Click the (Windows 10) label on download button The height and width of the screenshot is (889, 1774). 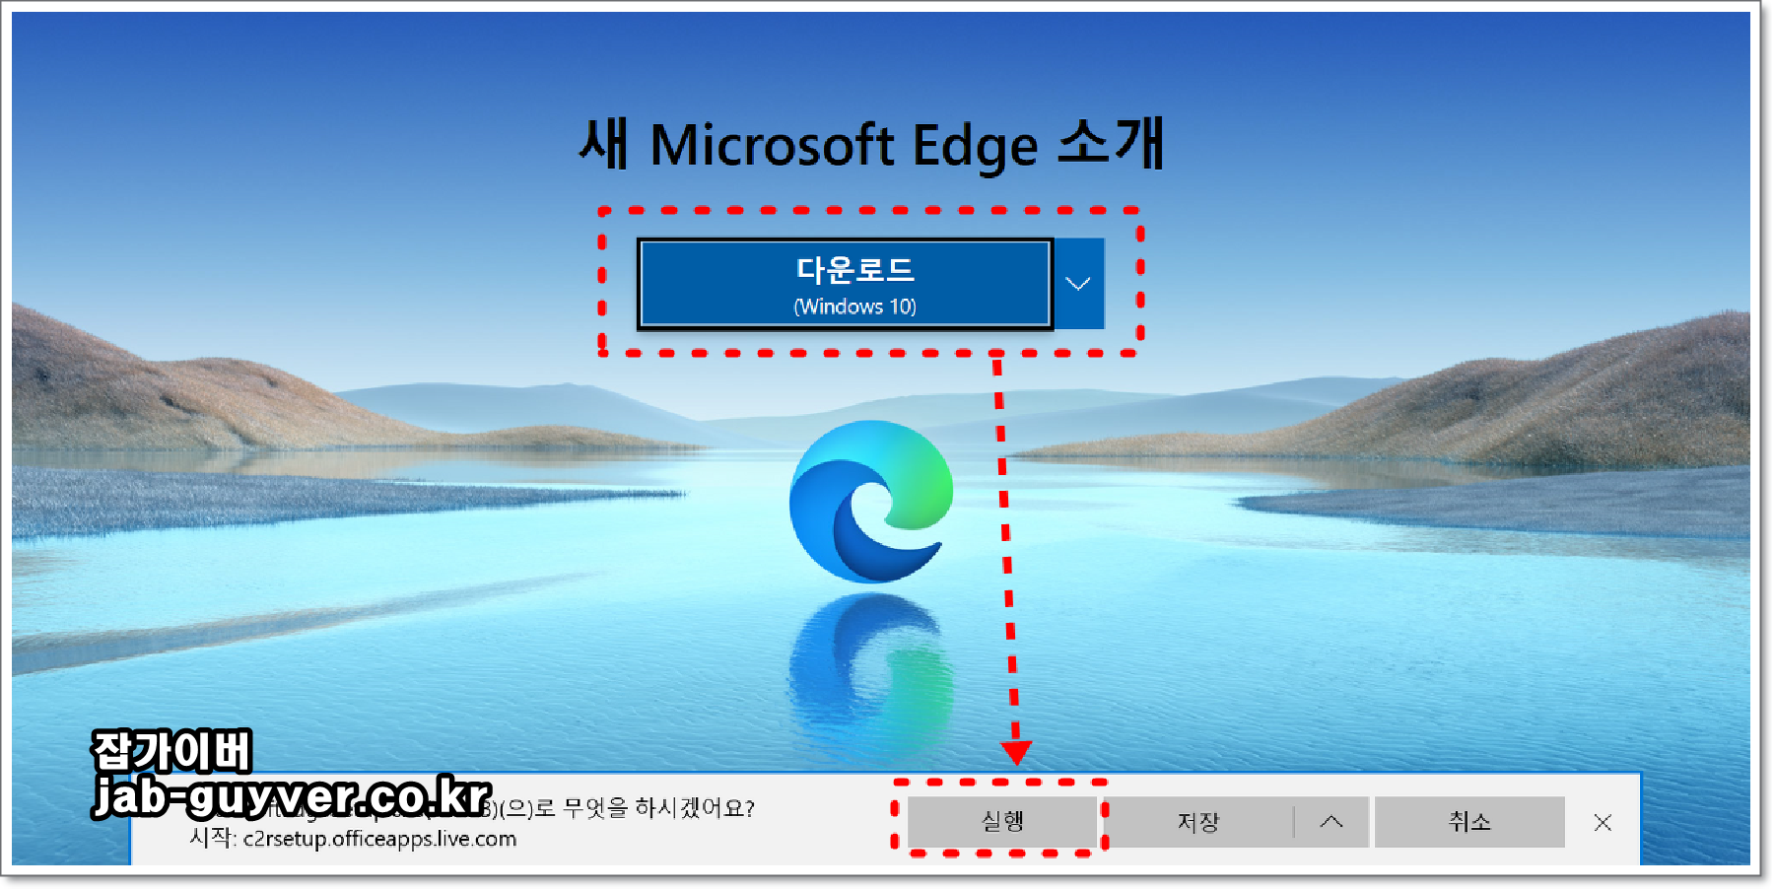coord(855,307)
